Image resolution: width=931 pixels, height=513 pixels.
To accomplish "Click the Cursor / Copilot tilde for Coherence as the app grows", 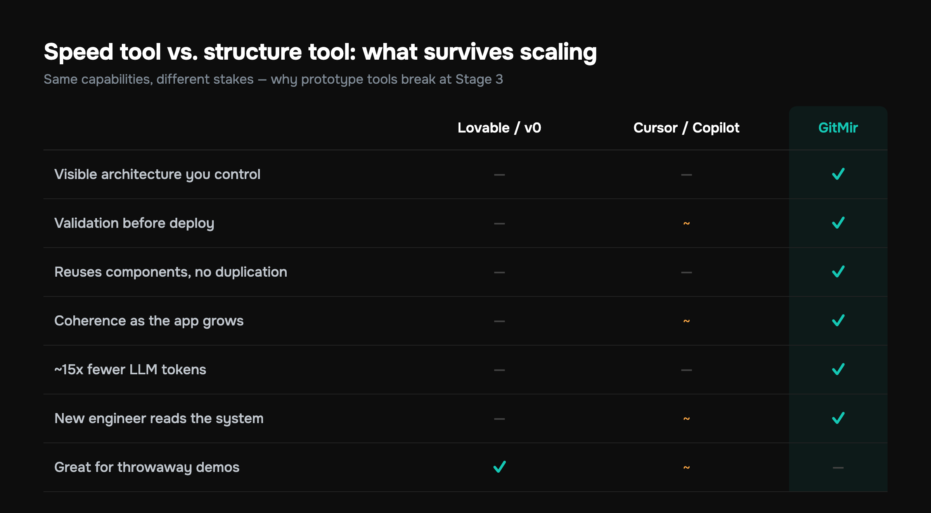I will pyautogui.click(x=686, y=321).
